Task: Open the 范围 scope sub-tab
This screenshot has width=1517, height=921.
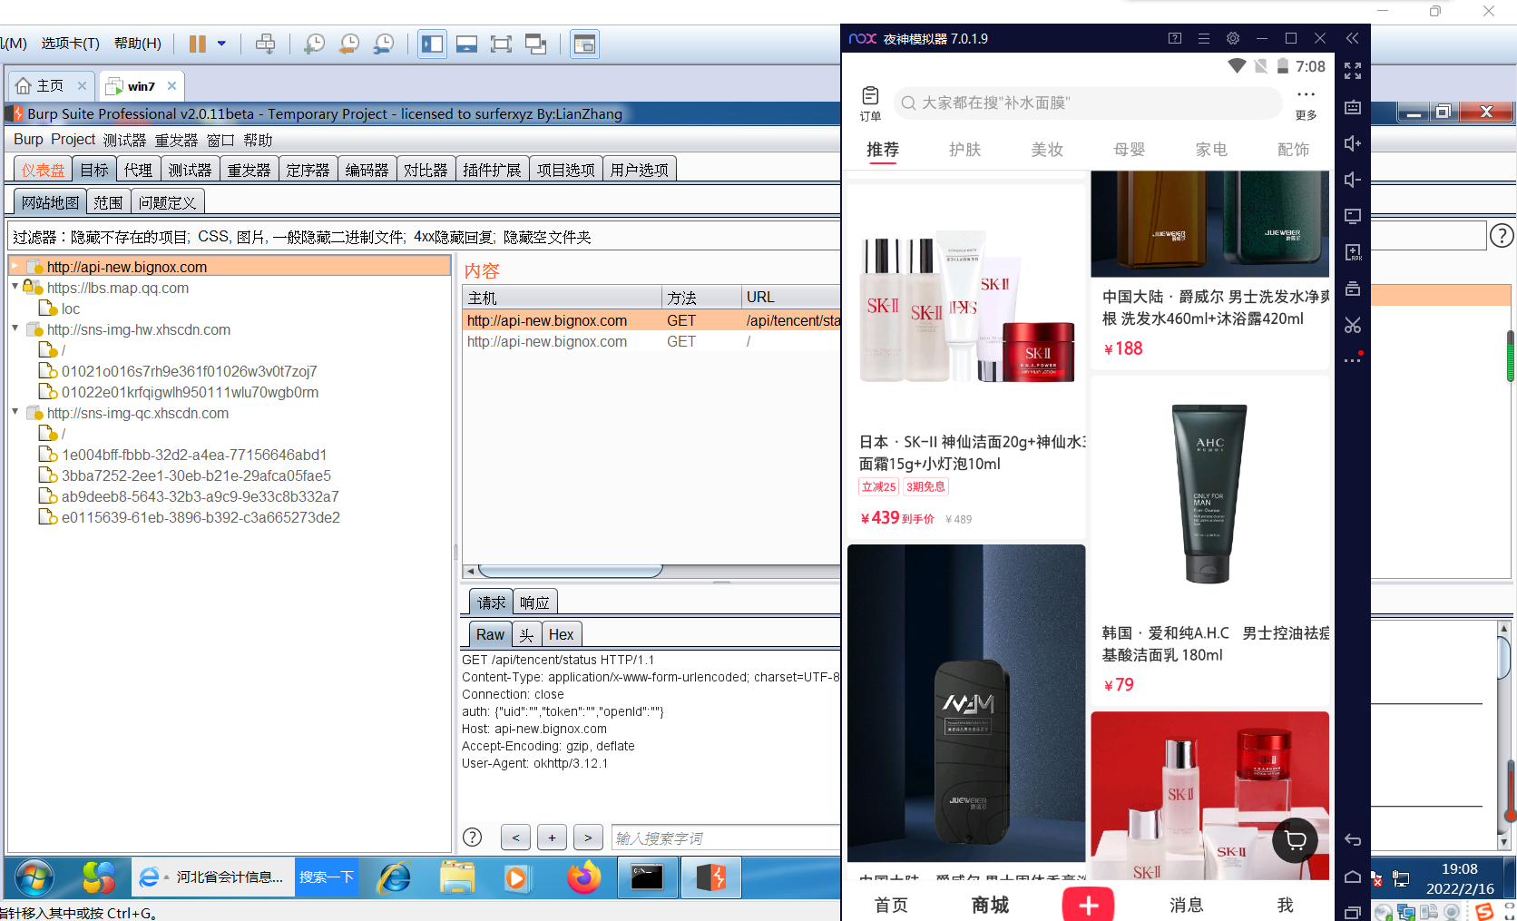Action: [x=108, y=202]
